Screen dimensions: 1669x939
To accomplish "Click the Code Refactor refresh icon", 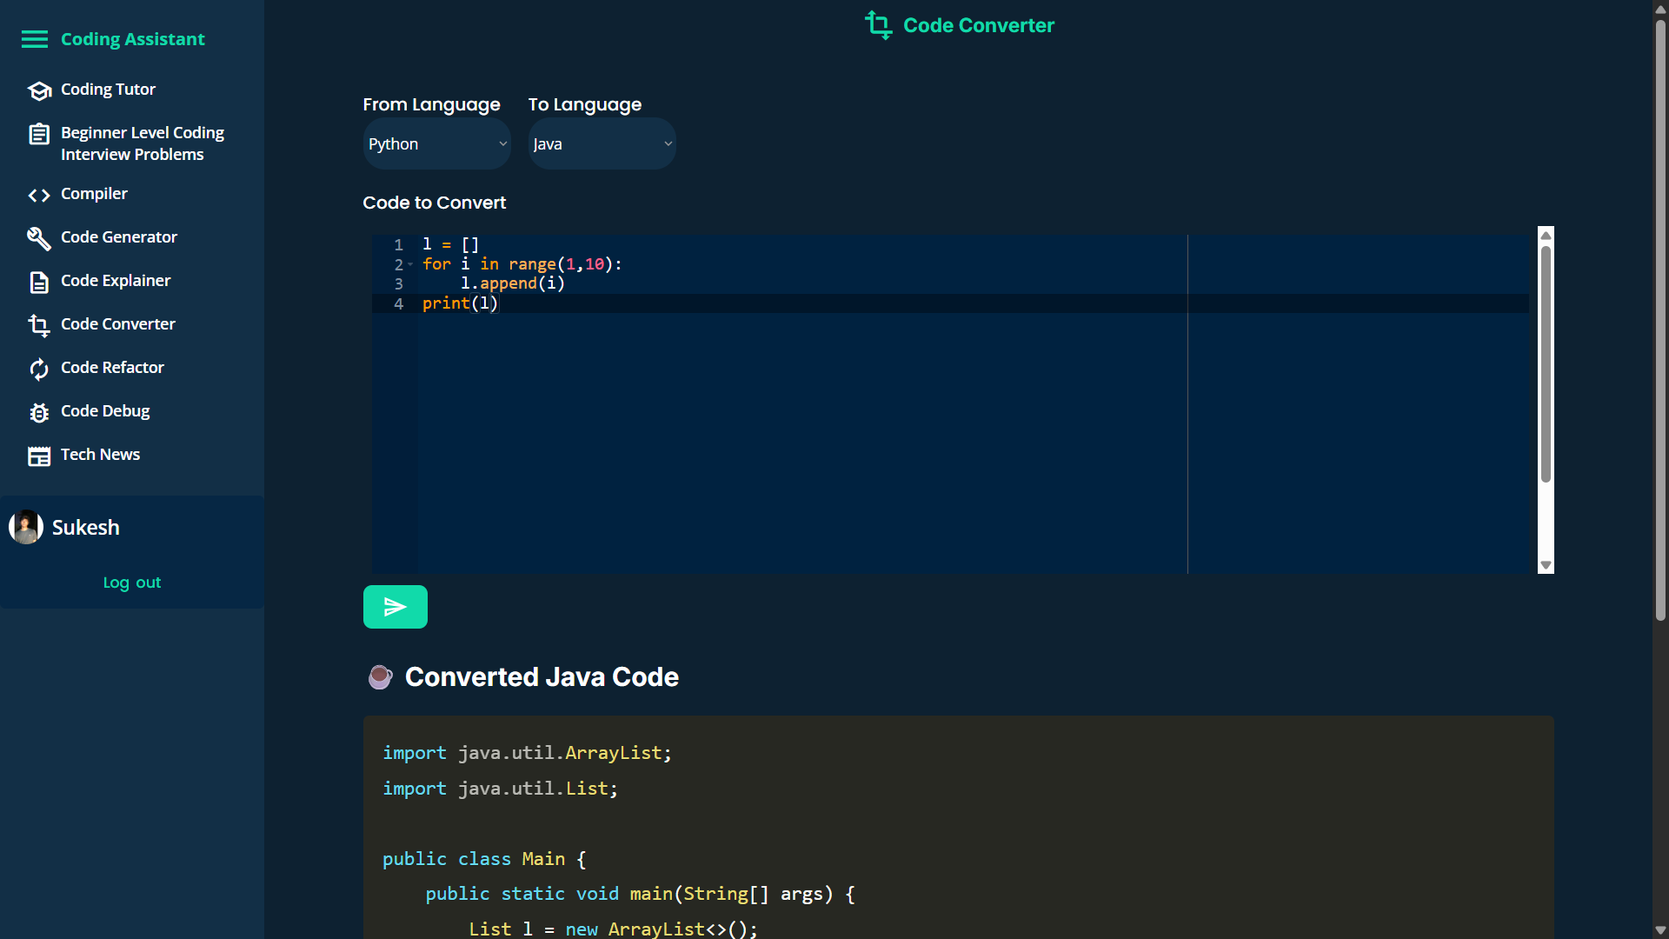I will 39,369.
